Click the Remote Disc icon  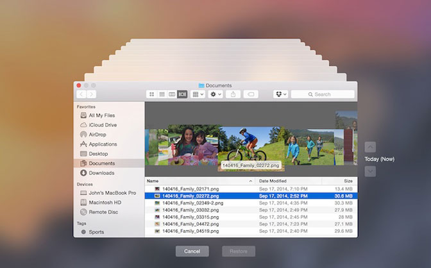(83, 212)
